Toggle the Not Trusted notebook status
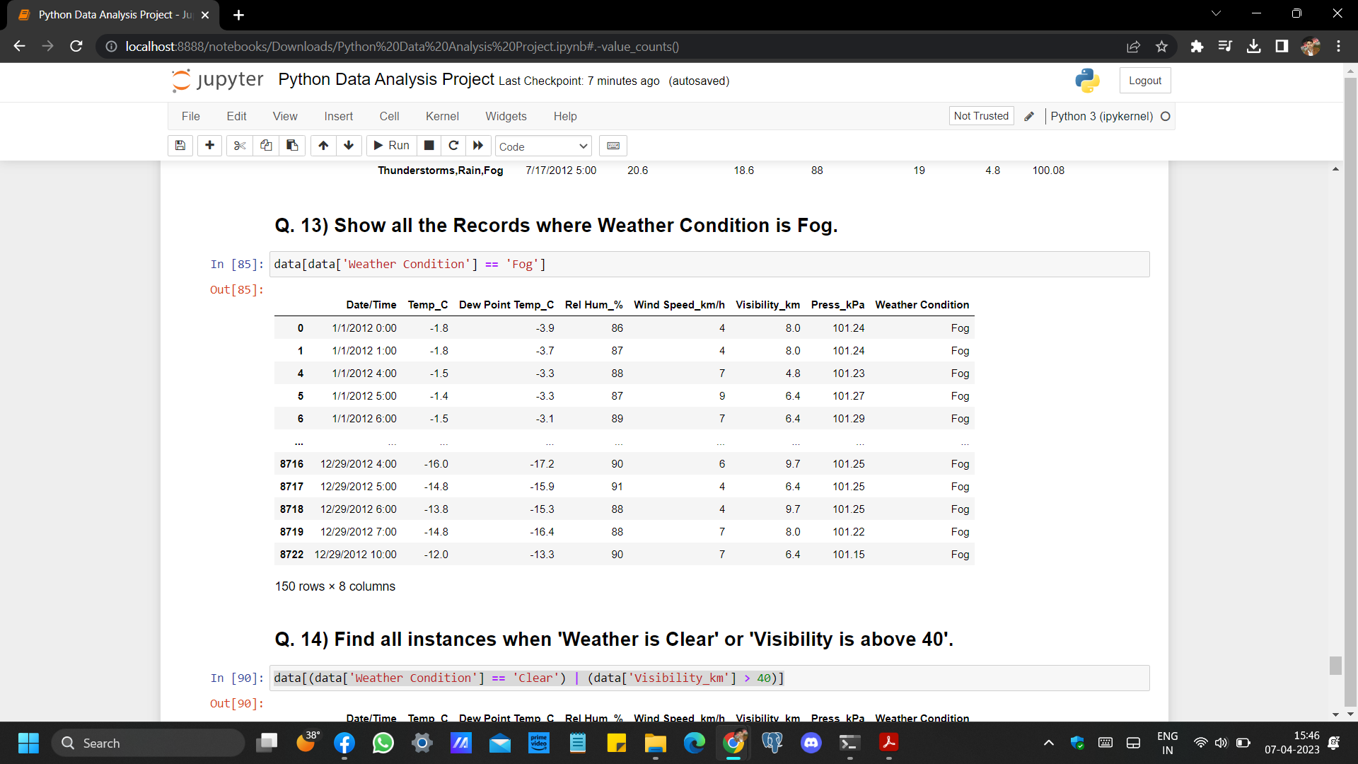 point(980,116)
